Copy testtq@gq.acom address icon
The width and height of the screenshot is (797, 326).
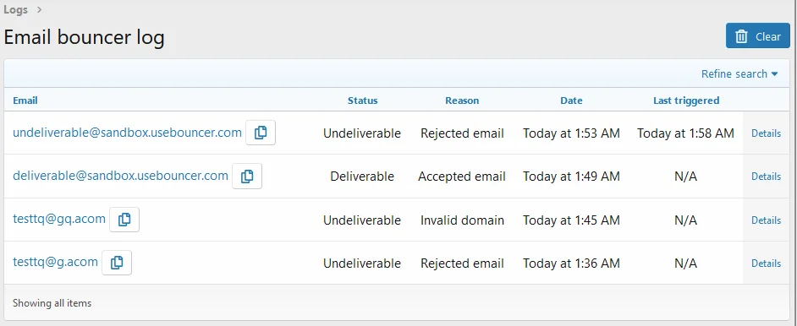(x=124, y=220)
